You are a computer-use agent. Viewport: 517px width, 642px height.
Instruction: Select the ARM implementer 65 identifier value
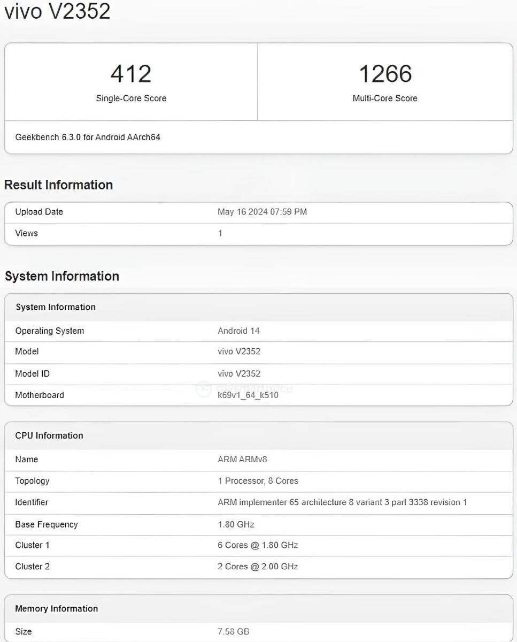pyautogui.click(x=343, y=502)
